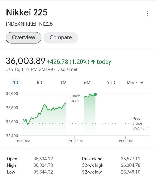Screen dimensions: 156x177
Task: Select the Overview tab
Action: tap(24, 37)
